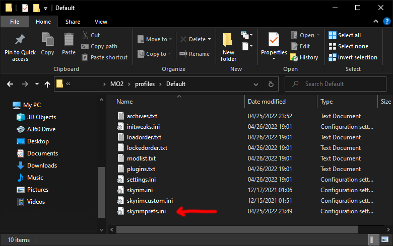This screenshot has width=393, height=246.
Task: Choose Copy path in Clipboard group
Action: tap(99, 46)
